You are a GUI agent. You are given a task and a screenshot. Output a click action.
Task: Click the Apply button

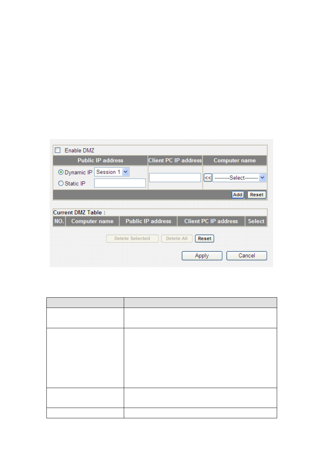[x=202, y=256]
